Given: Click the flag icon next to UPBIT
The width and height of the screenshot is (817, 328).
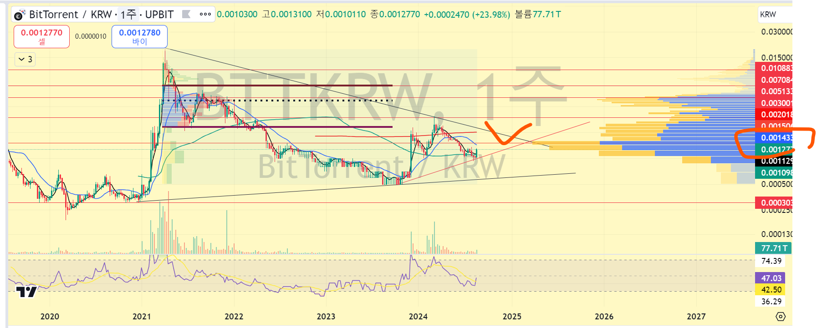Looking at the screenshot, I should point(186,15).
